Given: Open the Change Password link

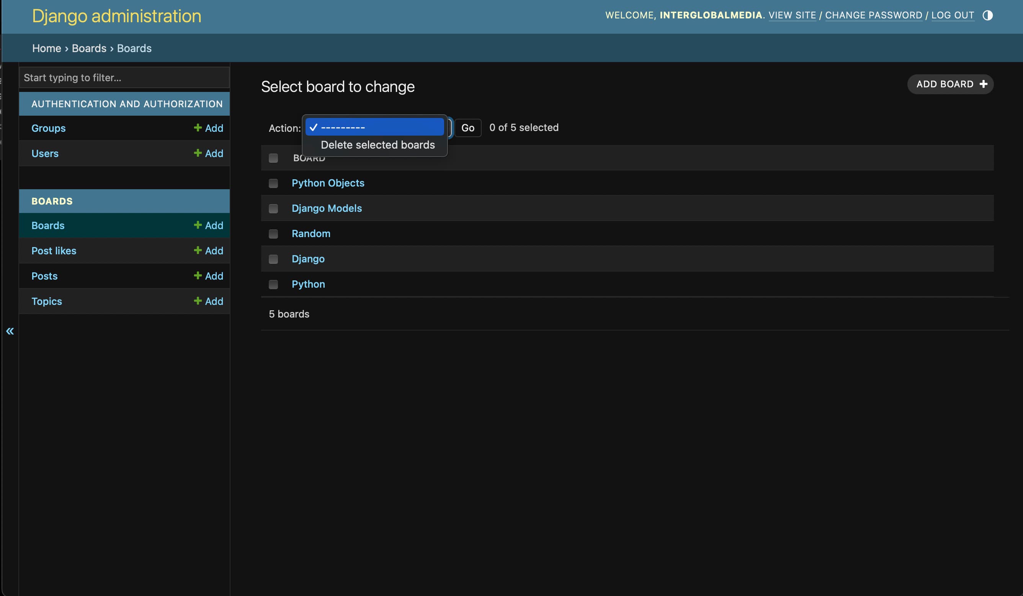Looking at the screenshot, I should [x=874, y=15].
